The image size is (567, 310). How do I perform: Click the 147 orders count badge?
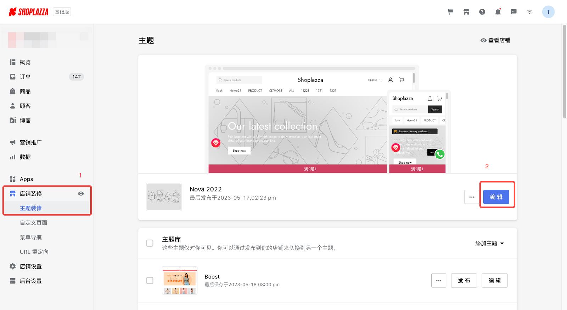click(x=77, y=77)
